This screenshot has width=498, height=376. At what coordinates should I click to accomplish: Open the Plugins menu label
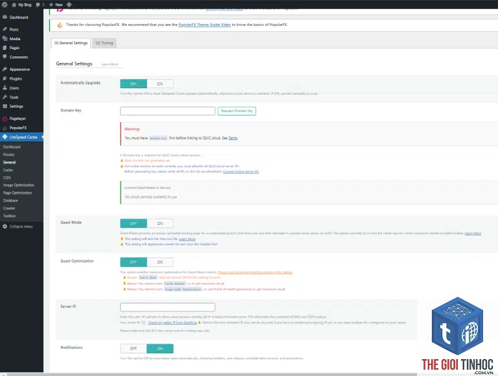tap(16, 78)
